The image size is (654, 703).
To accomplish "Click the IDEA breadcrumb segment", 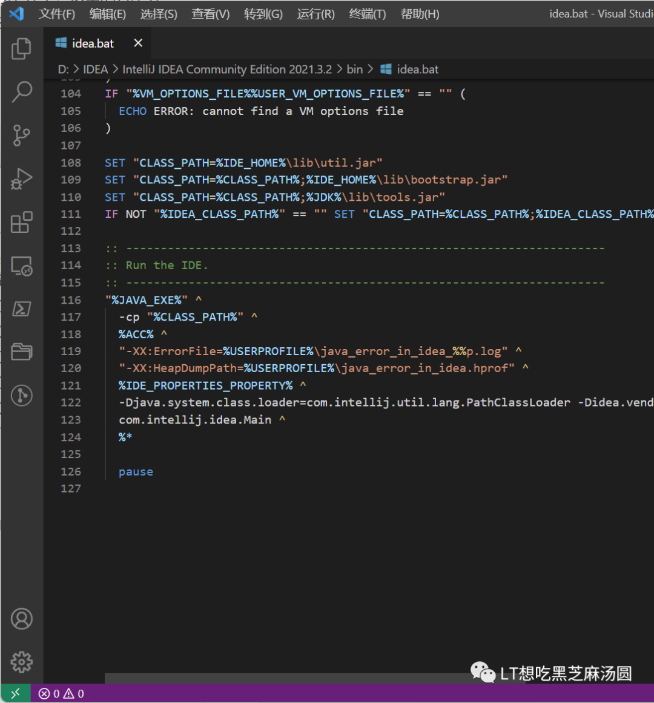I will [x=95, y=70].
